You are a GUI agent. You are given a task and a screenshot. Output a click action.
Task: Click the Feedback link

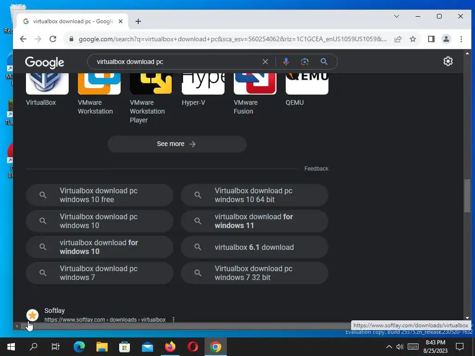tap(316, 169)
